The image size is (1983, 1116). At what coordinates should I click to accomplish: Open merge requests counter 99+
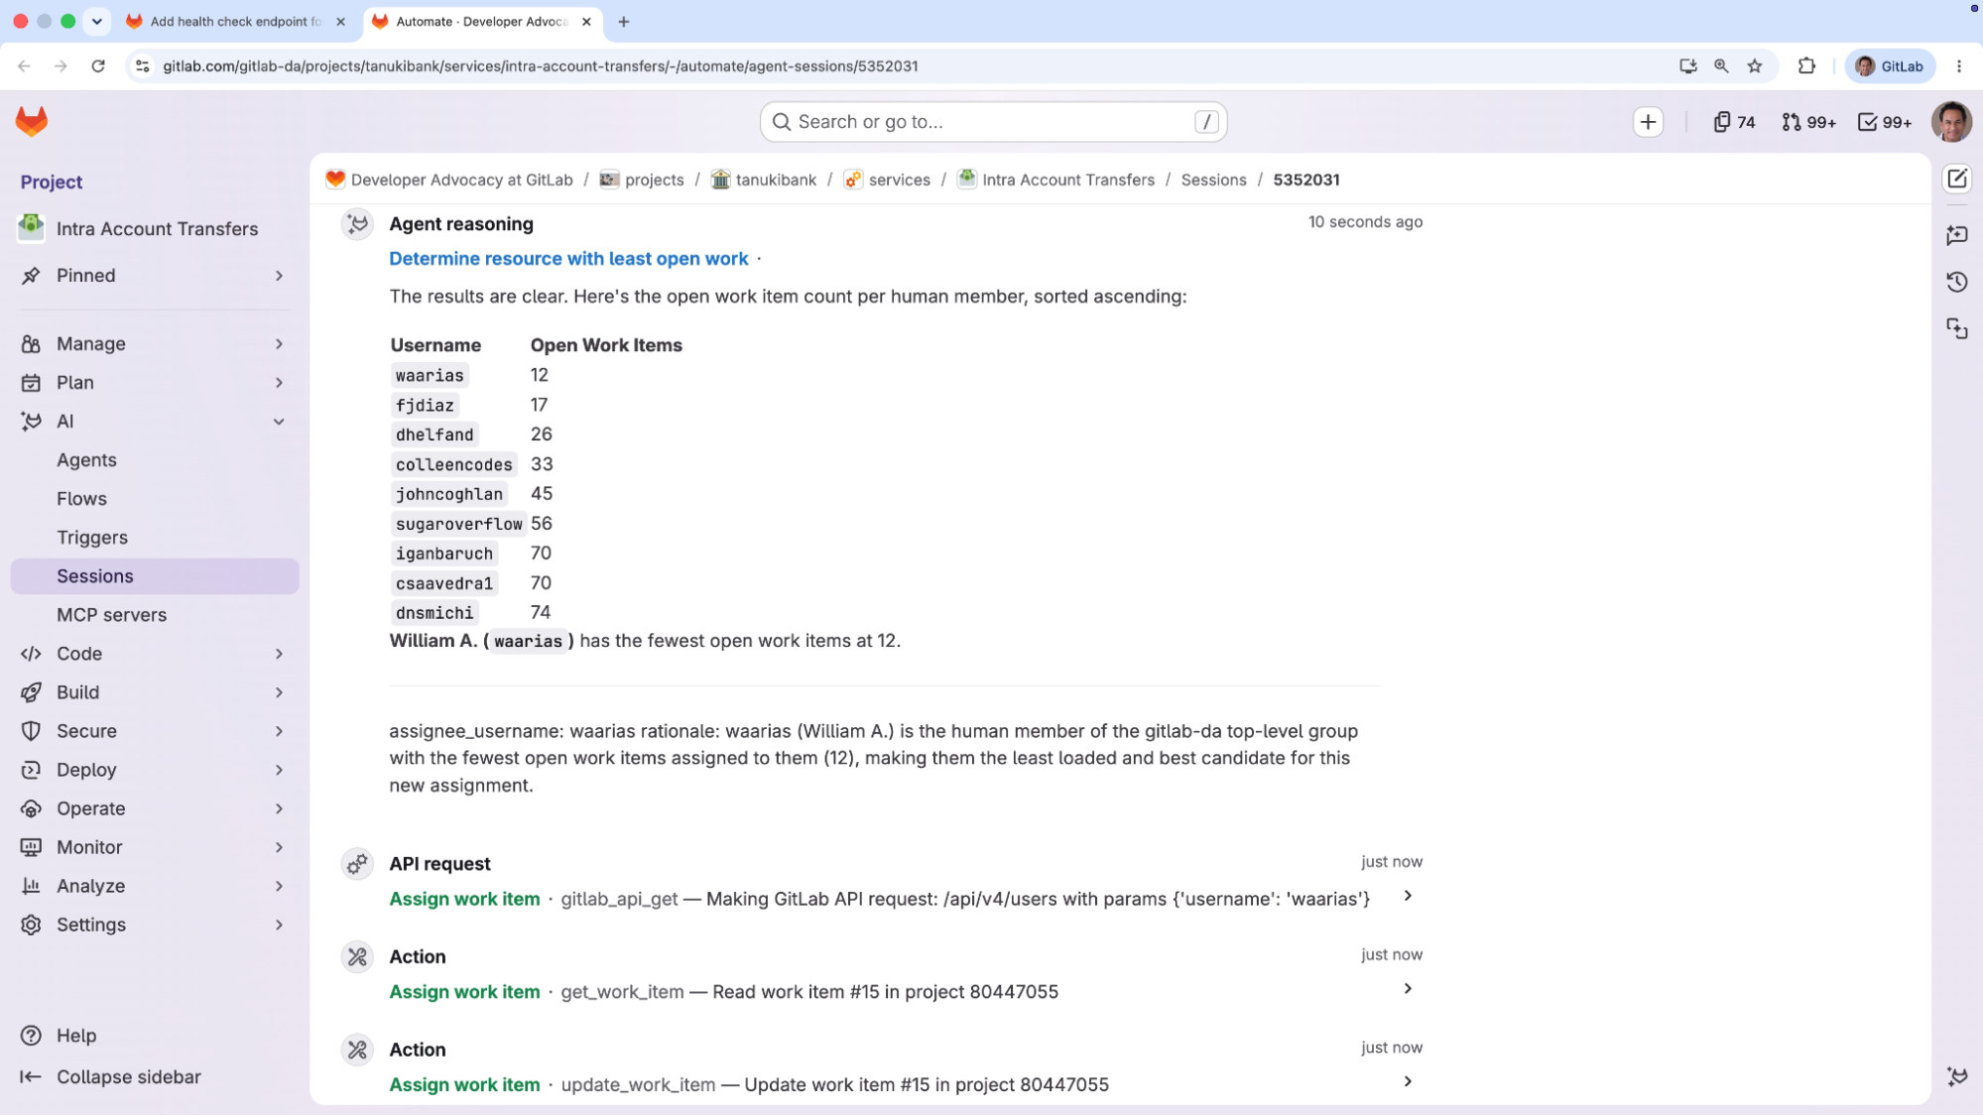pyautogui.click(x=1808, y=122)
